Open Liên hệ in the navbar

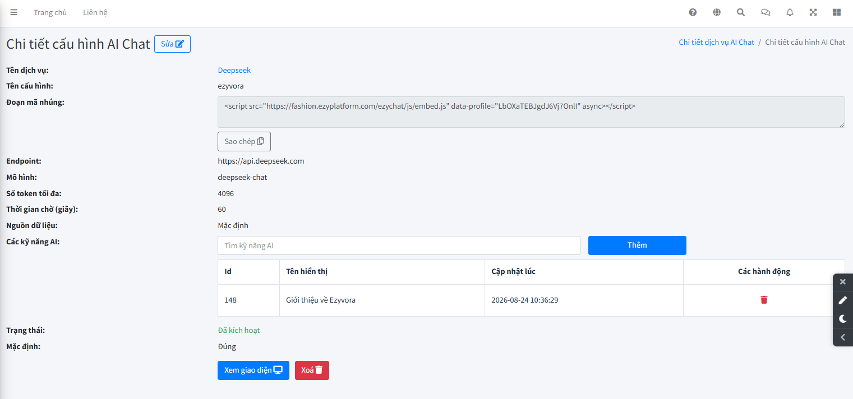pyautogui.click(x=95, y=12)
